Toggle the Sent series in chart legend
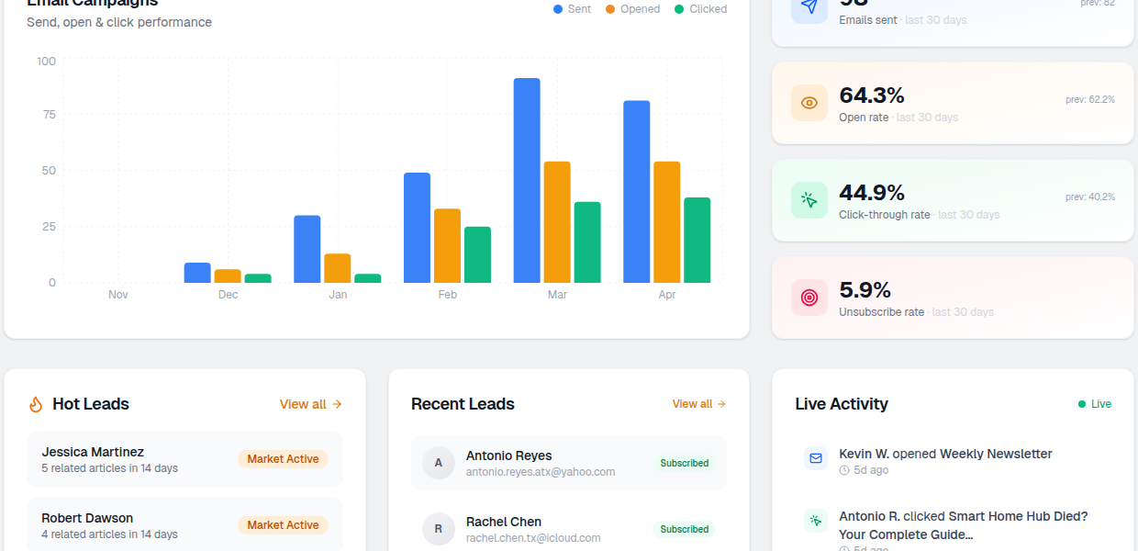Image resolution: width=1138 pixels, height=551 pixels. click(x=572, y=9)
